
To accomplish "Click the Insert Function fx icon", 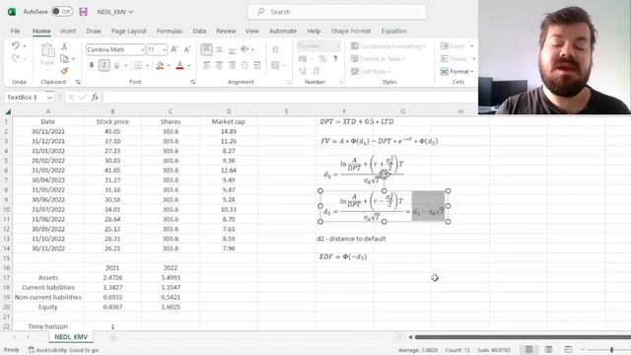I will (x=95, y=97).
